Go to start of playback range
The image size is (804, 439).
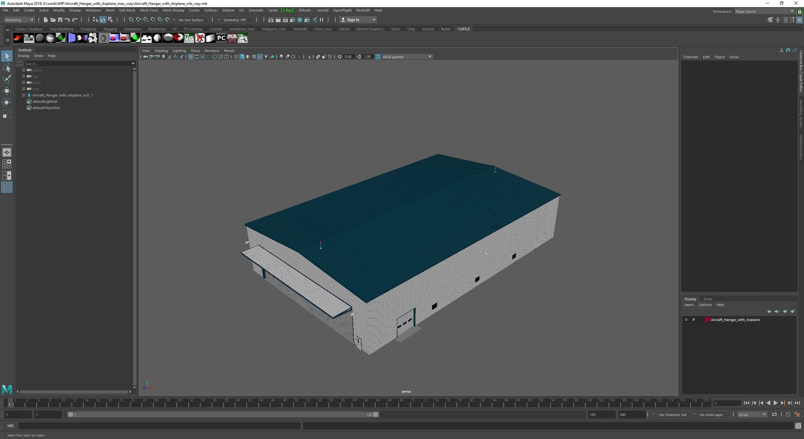(747, 403)
